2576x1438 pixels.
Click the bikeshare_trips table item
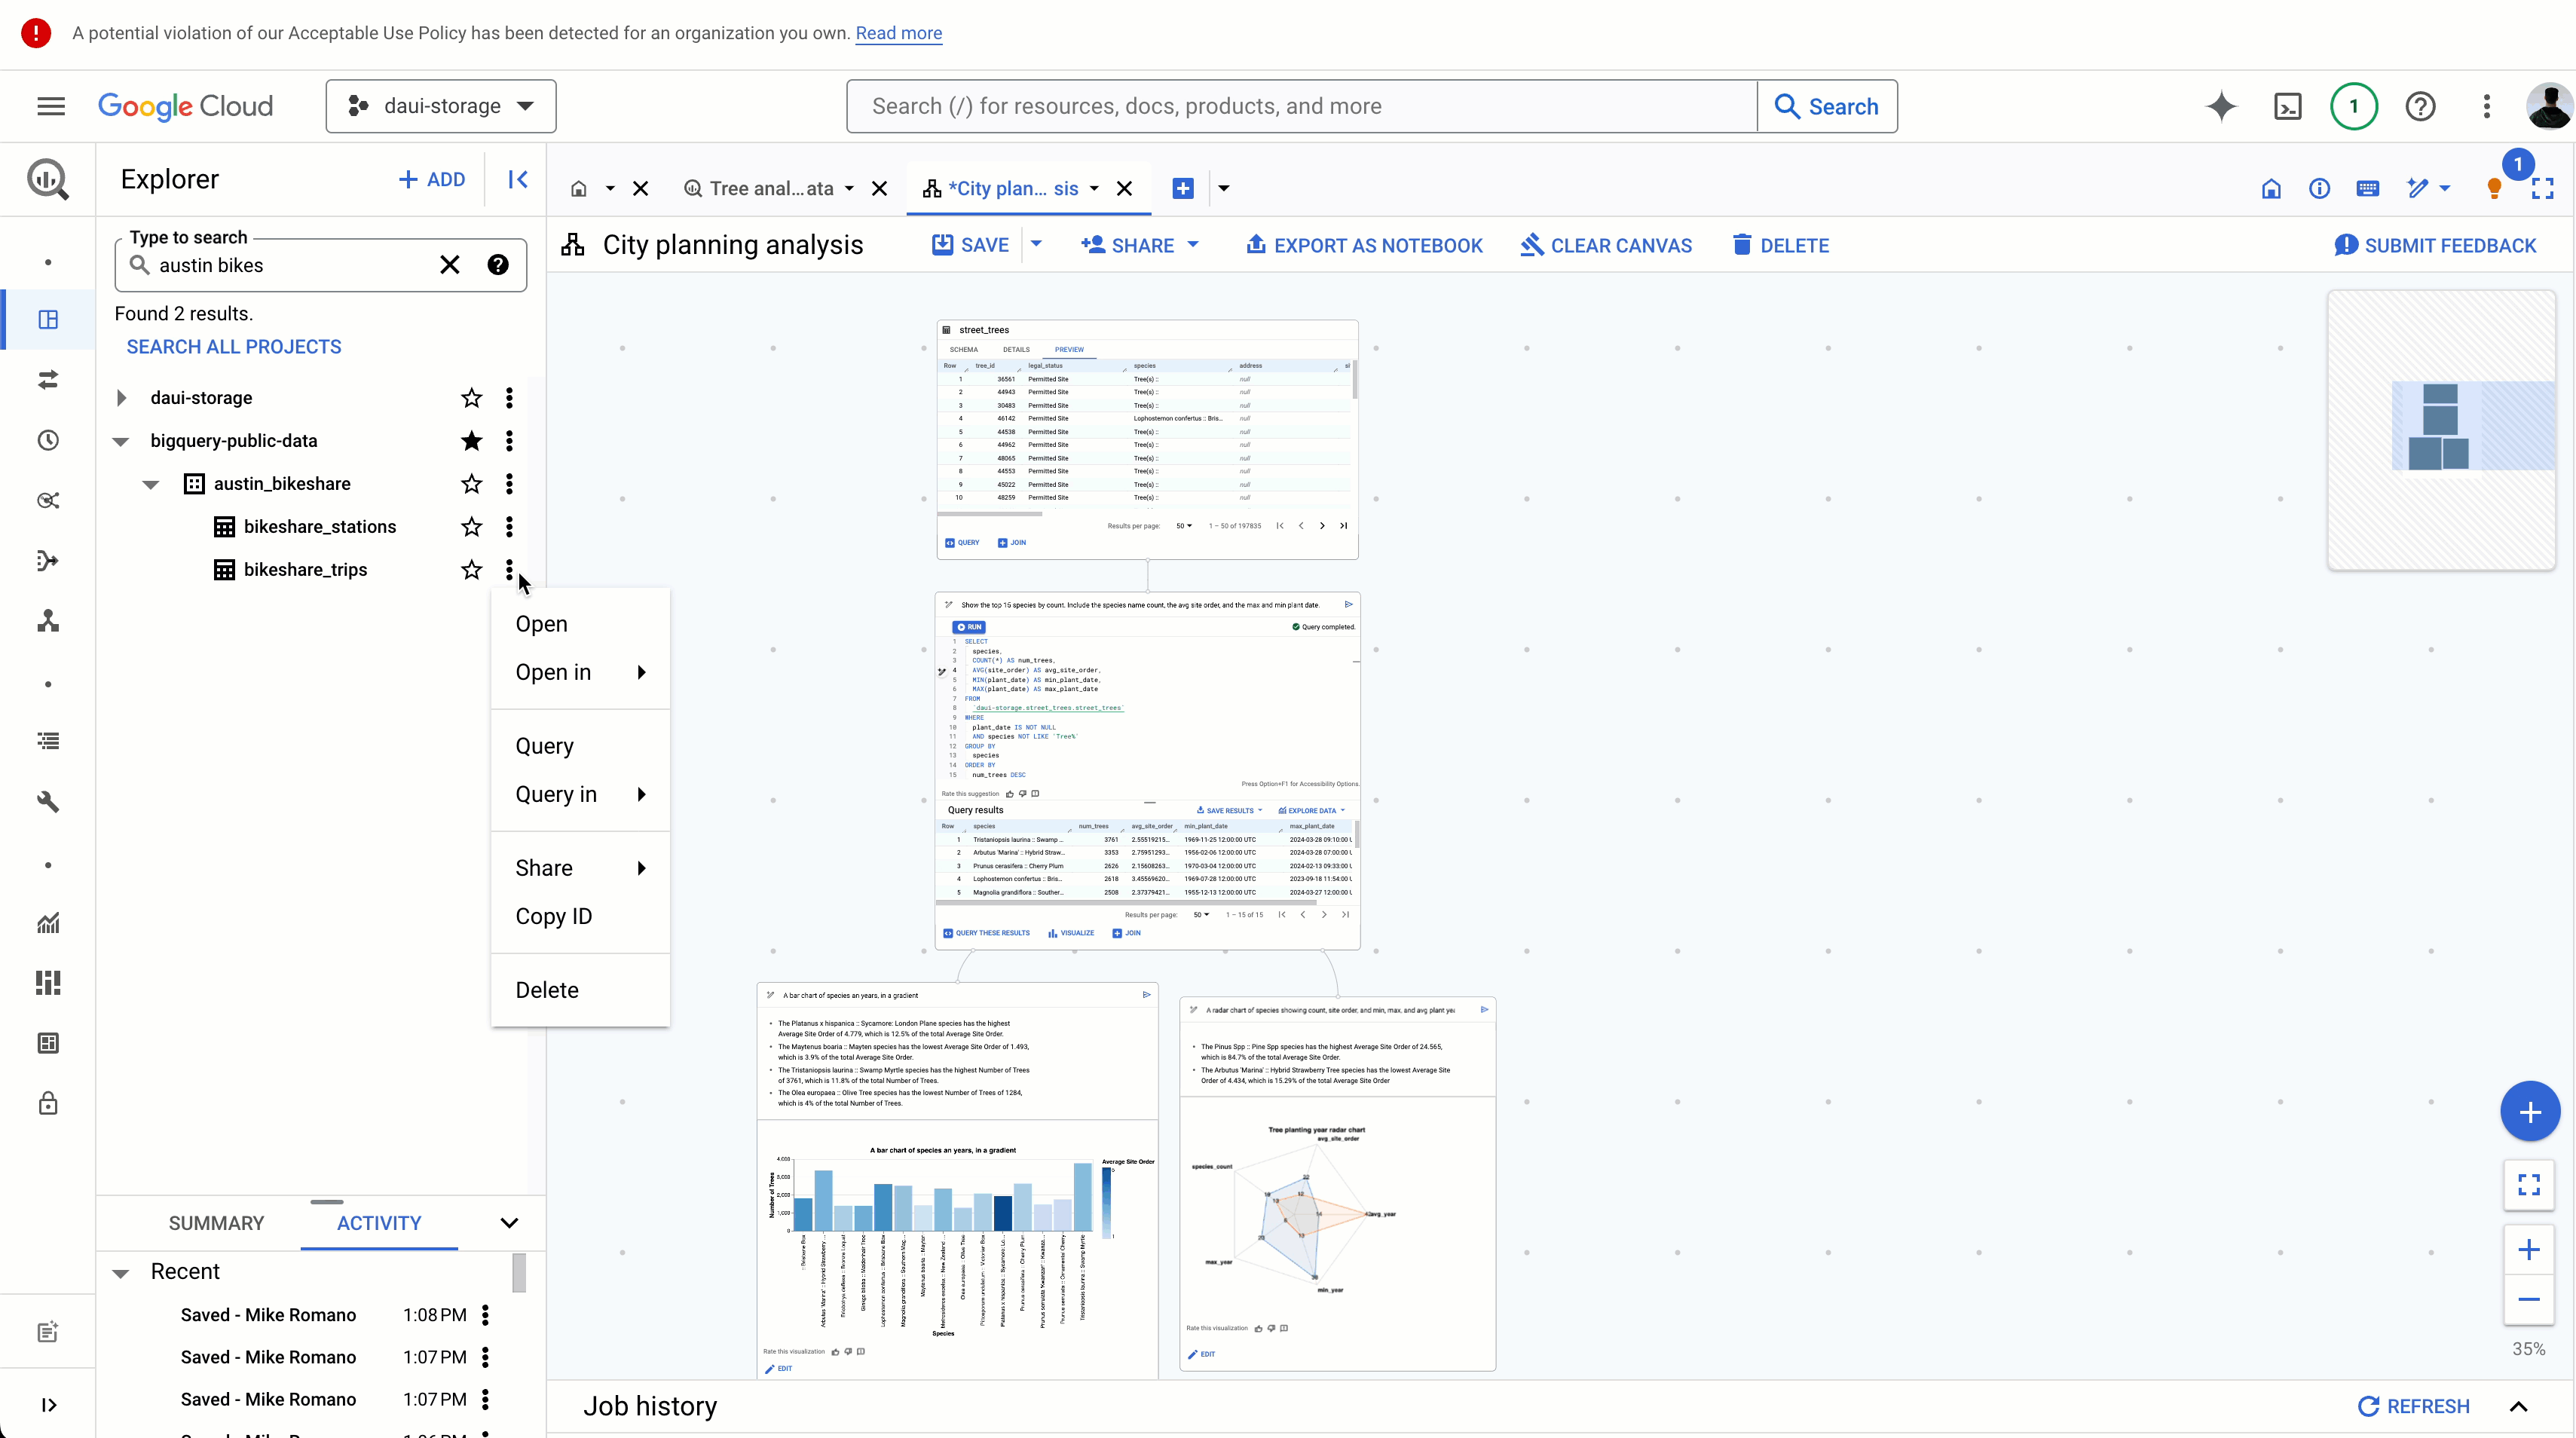coord(304,568)
